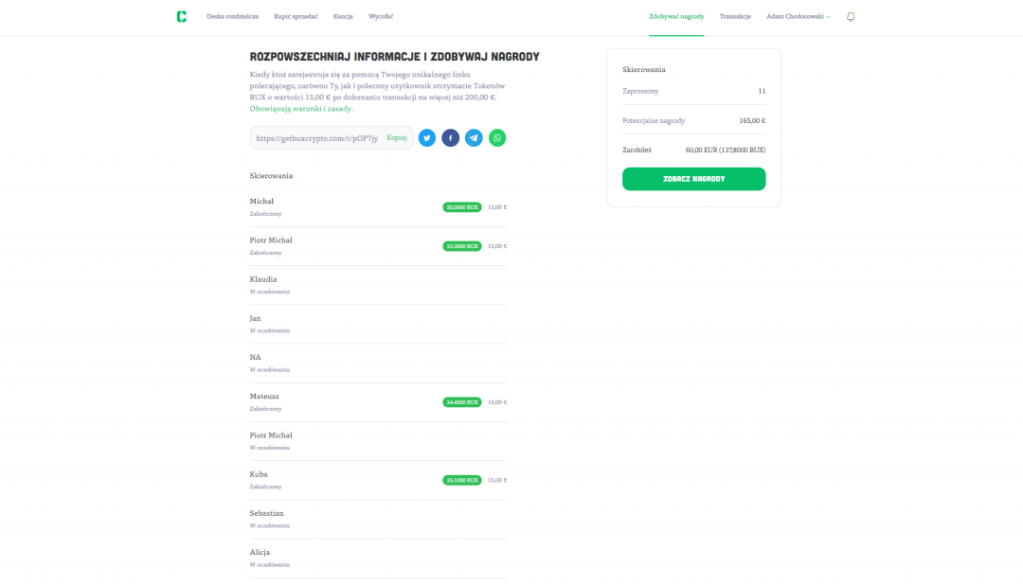Image resolution: width=1023 pixels, height=585 pixels.
Task: Navigate to Wycofać page
Action: point(381,17)
